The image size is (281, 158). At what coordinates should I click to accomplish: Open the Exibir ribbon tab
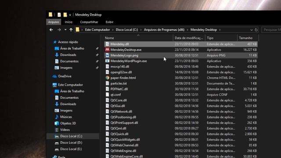click(109, 22)
